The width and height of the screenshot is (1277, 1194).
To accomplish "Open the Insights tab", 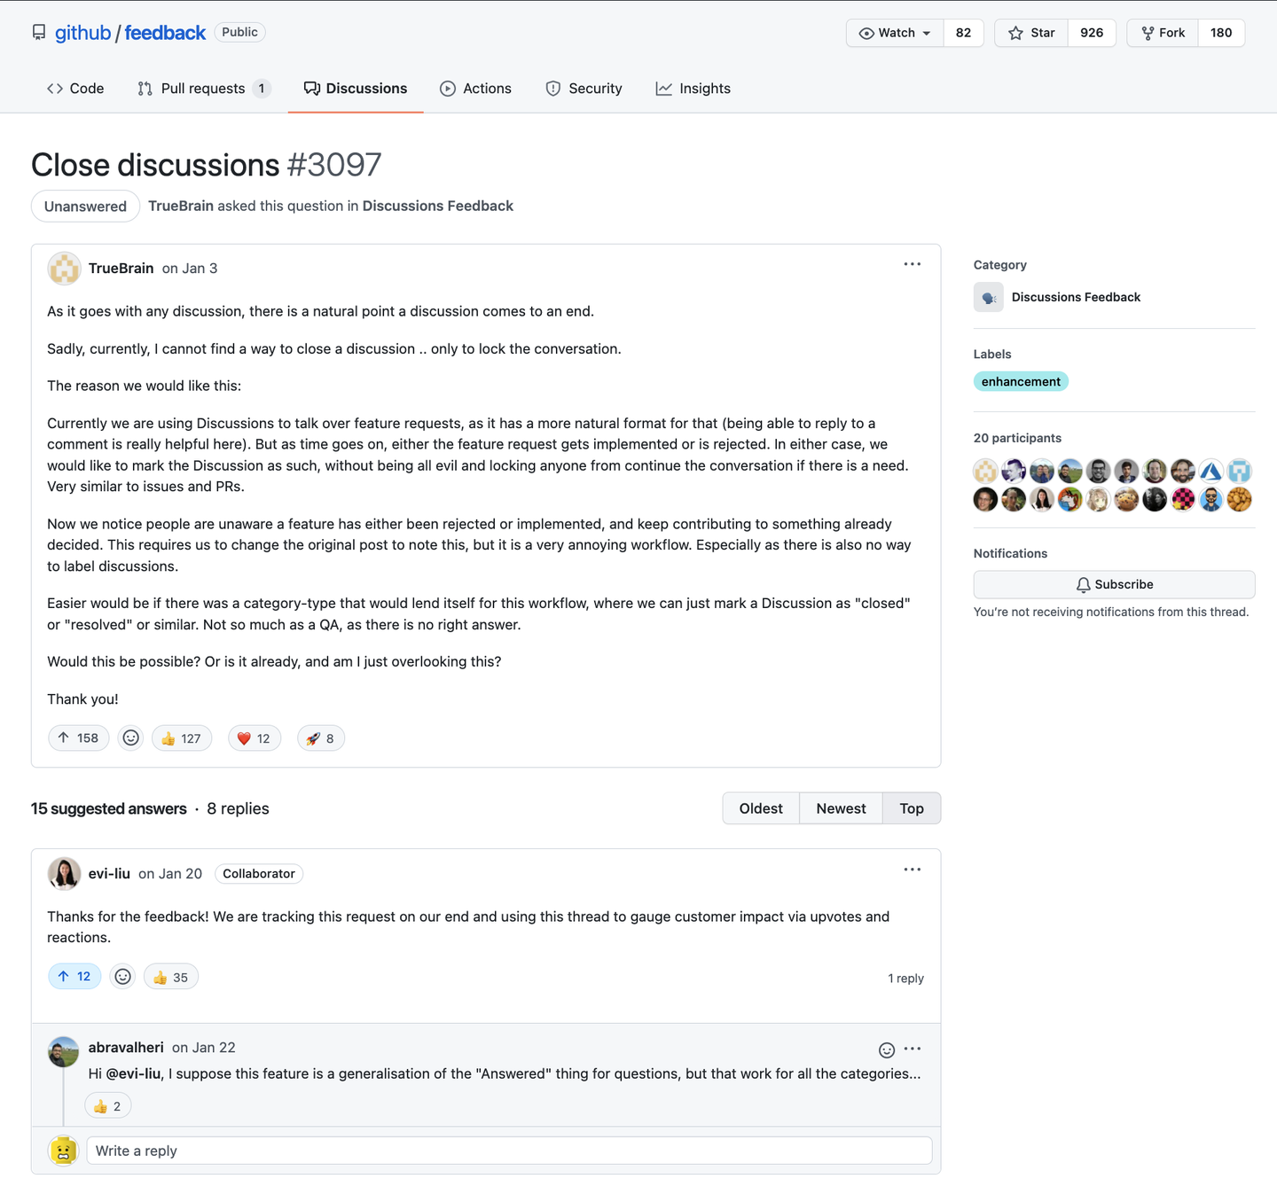I will 693,89.
